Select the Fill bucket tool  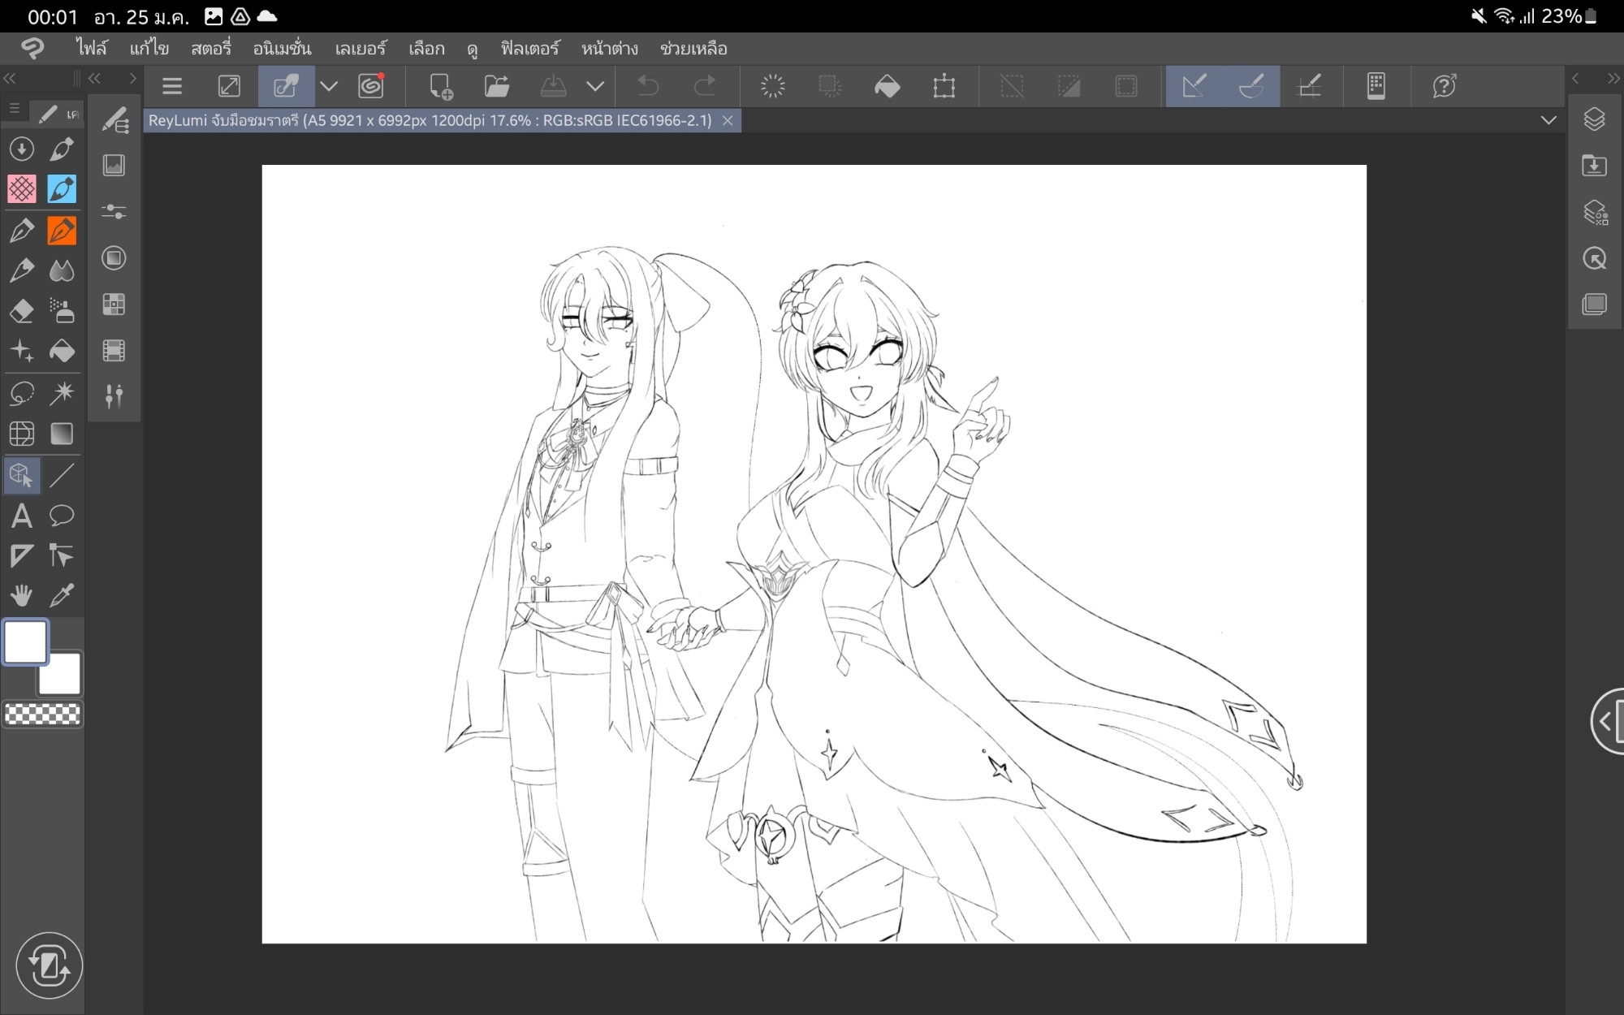pos(62,351)
